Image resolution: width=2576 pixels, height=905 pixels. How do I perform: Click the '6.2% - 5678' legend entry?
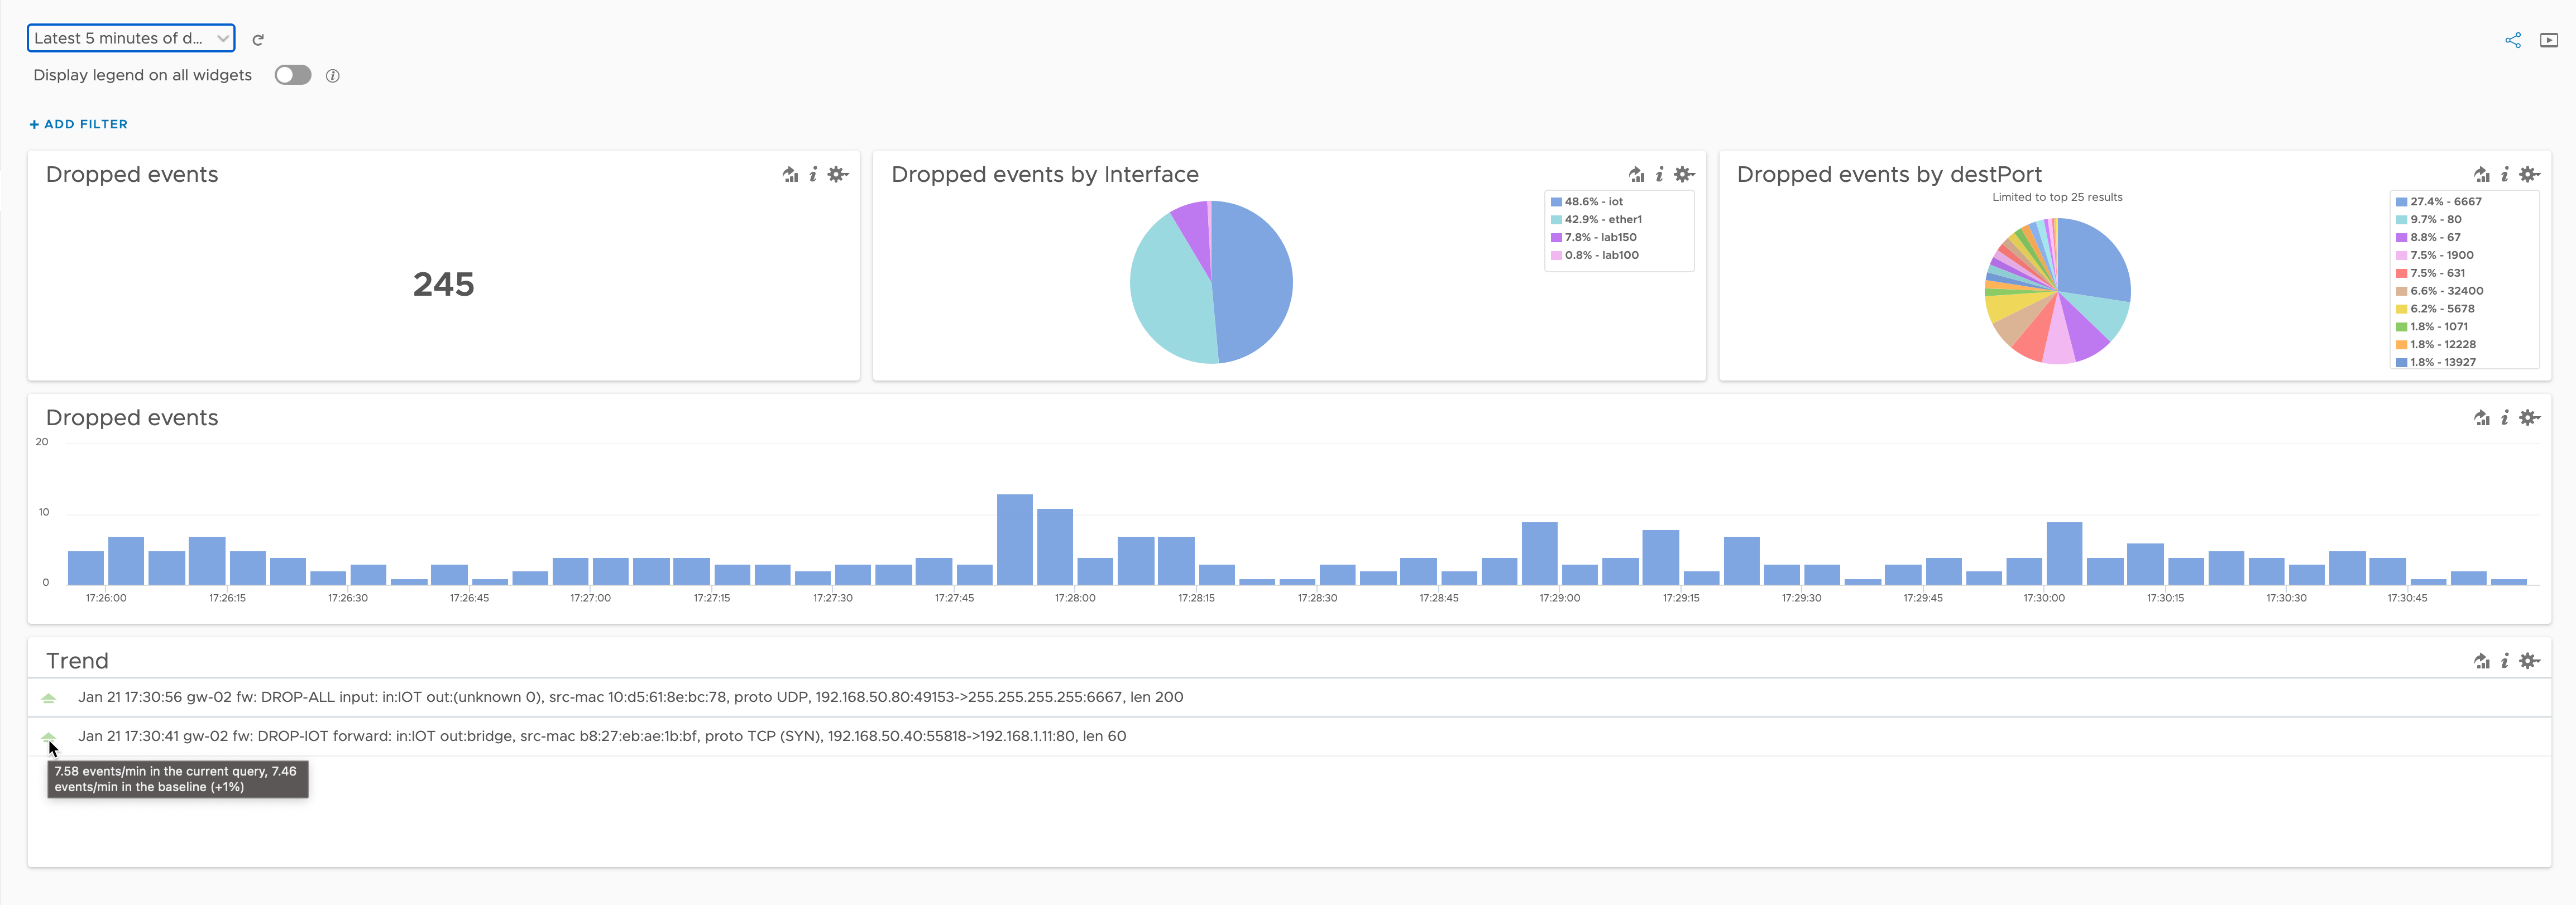tap(2436, 309)
